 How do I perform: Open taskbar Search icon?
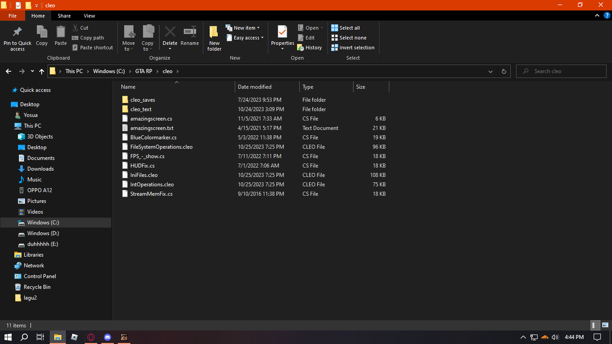(24, 337)
